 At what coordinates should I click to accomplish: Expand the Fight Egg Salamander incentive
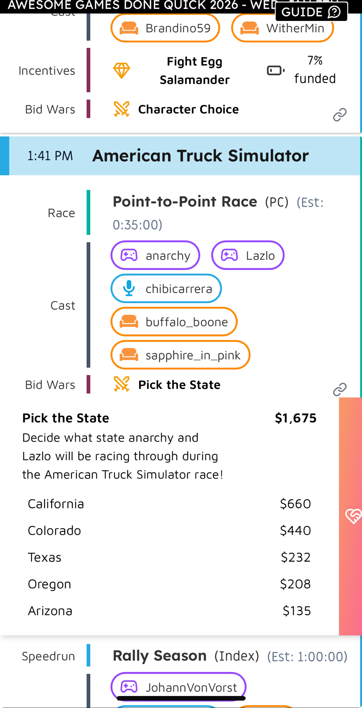[194, 70]
